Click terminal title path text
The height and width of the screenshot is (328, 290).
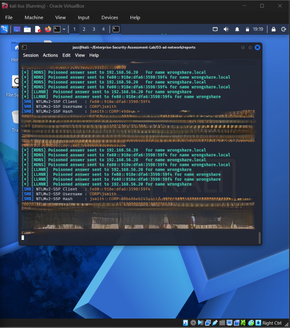pos(134,47)
